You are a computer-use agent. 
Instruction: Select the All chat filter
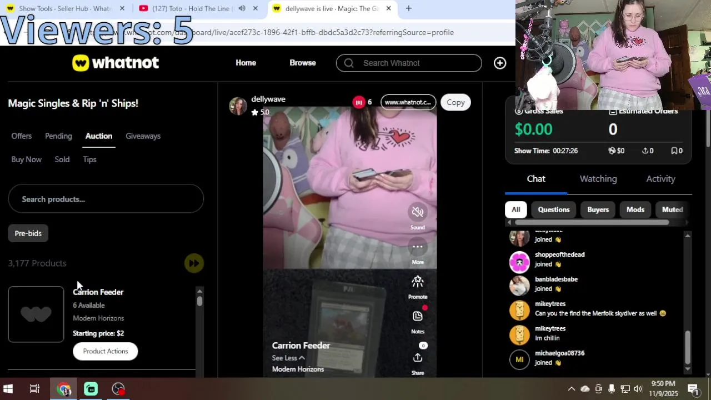click(516, 209)
